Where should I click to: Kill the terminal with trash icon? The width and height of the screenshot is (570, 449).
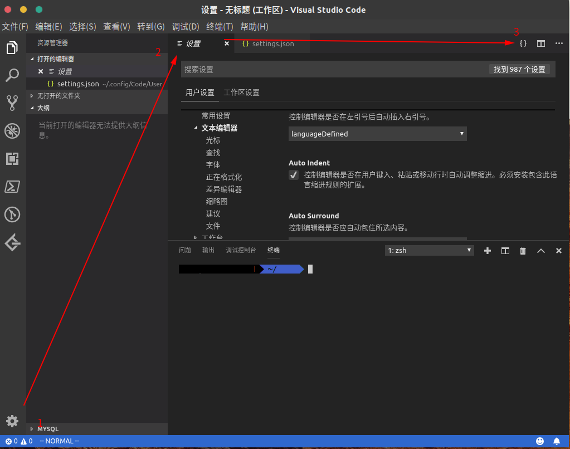[523, 251]
